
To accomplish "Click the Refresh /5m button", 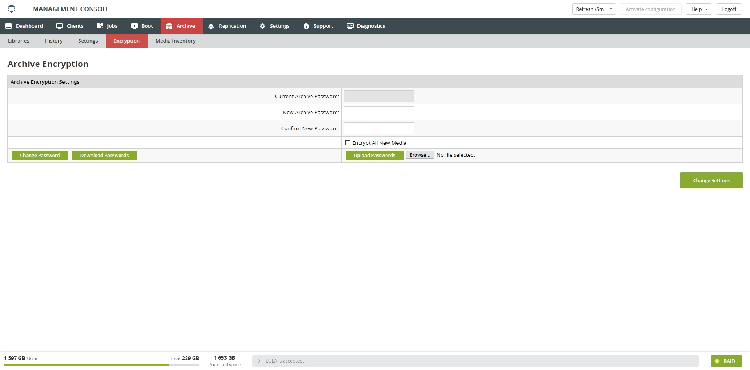I will point(589,9).
